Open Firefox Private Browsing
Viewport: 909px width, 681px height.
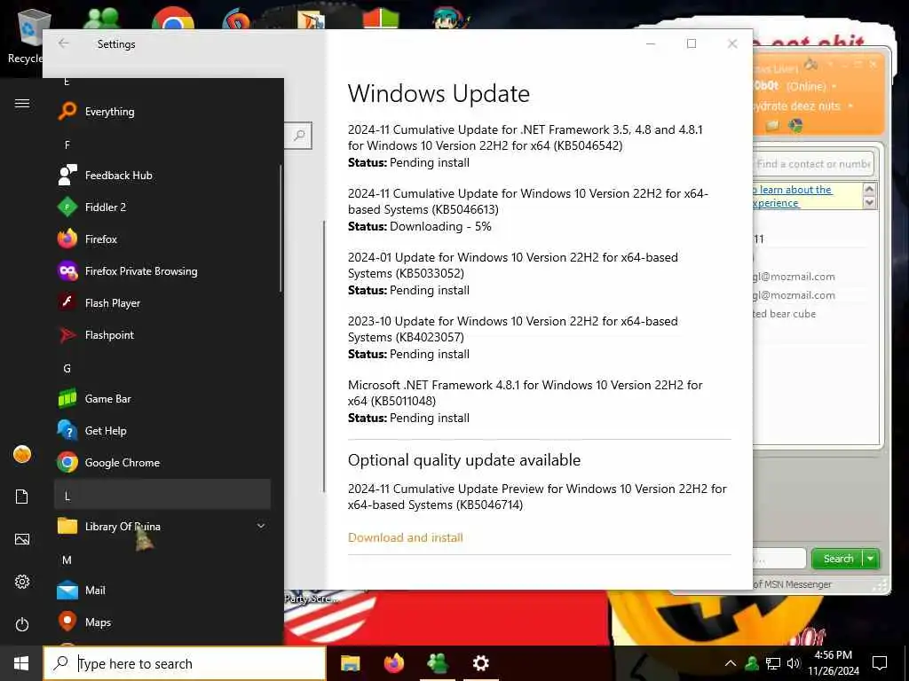(162, 271)
